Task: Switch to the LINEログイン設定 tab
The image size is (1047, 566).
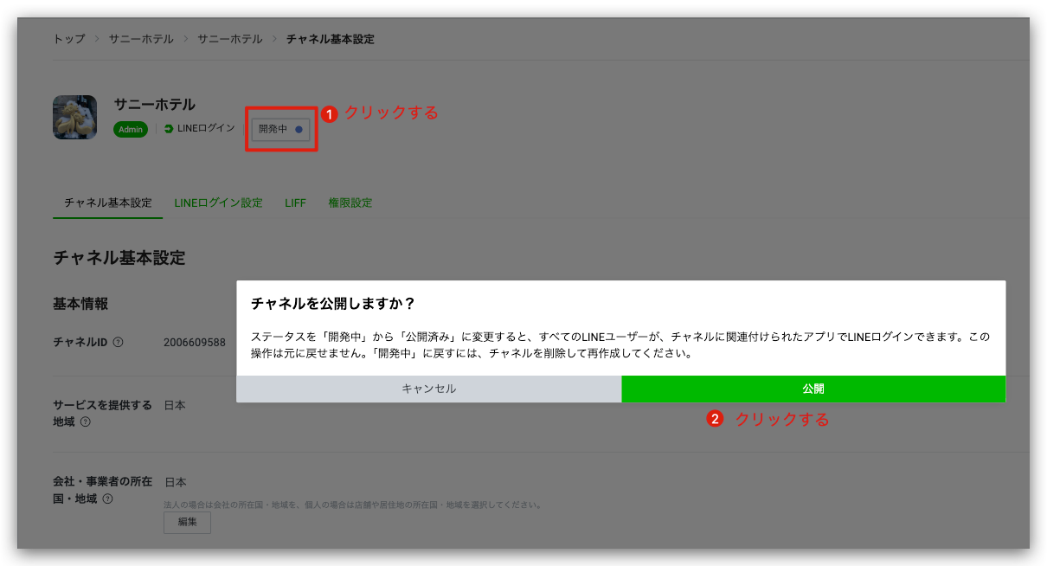Action: tap(218, 203)
